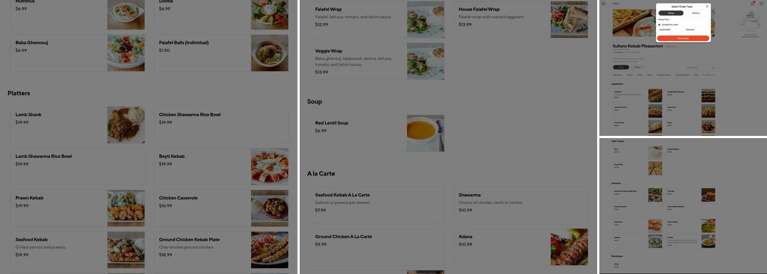Select Seafood Kebab A La Carte
767x274 pixels.
pos(377,206)
